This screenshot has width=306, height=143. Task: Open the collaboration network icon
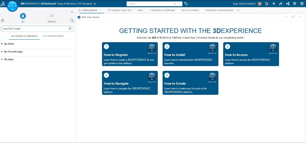pos(288,4)
